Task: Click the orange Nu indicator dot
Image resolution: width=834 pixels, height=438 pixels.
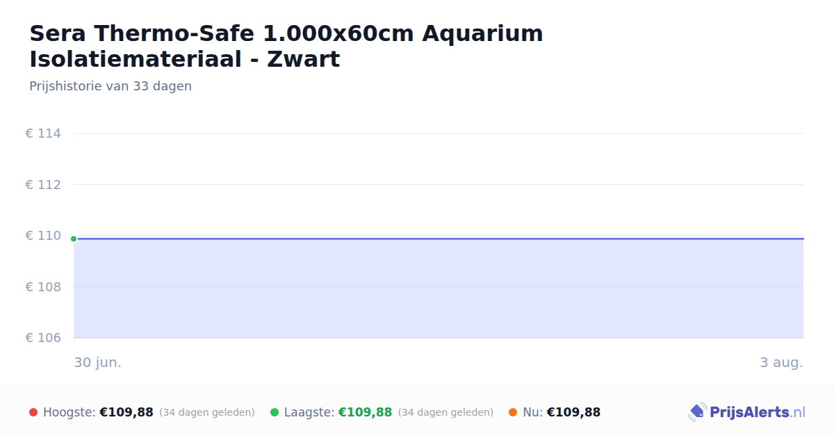Action: pos(513,412)
